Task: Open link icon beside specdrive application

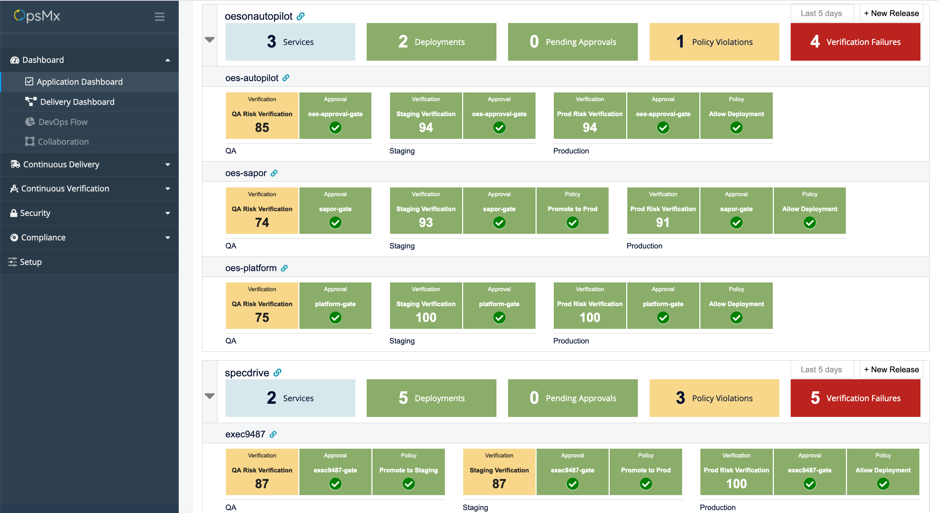Action: point(277,373)
